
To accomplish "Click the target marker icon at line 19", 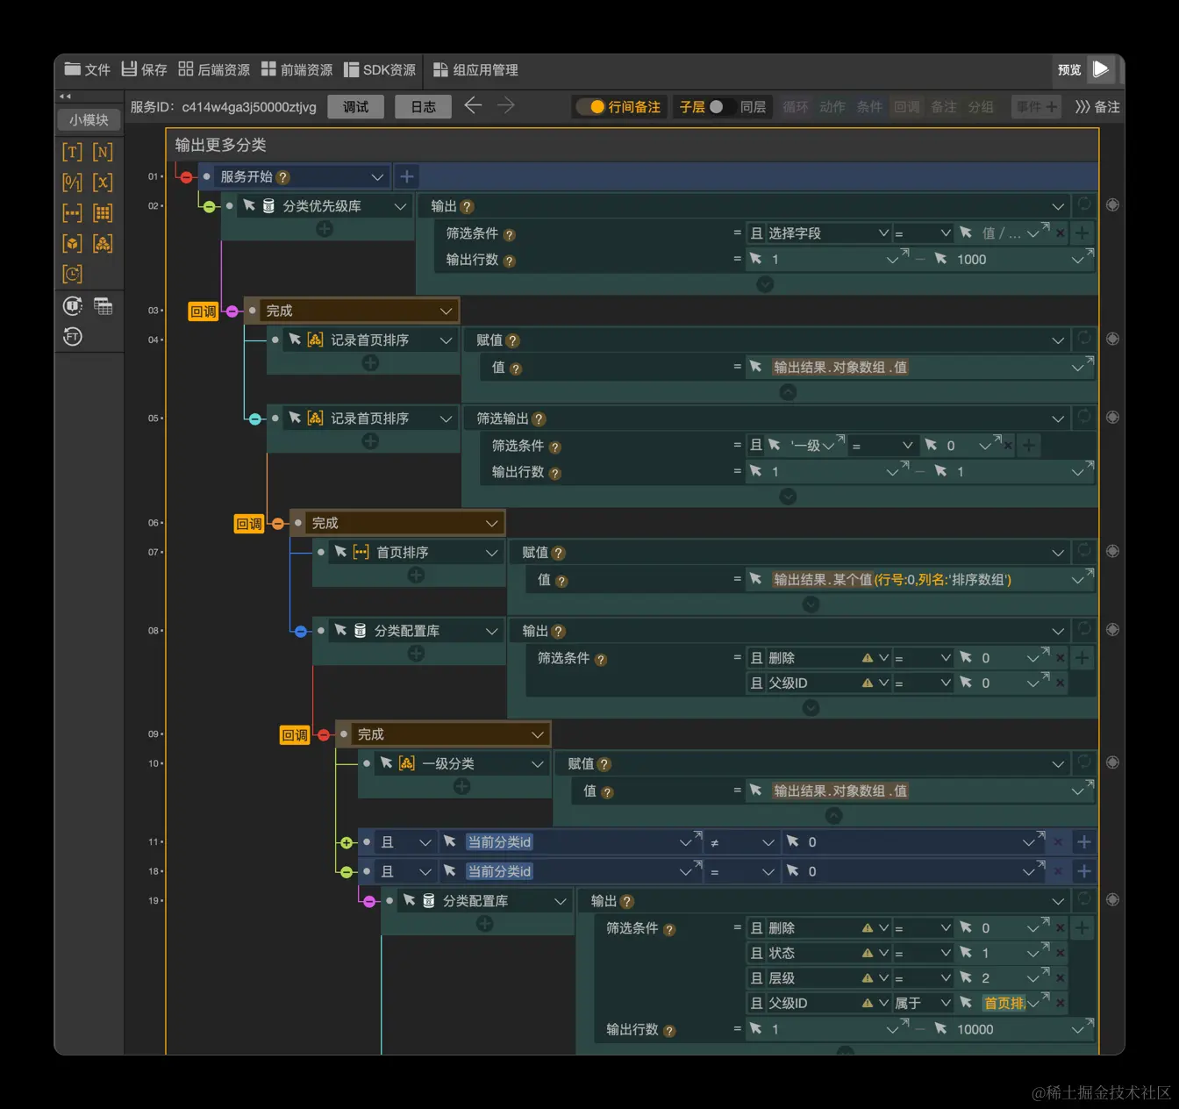I will (1112, 900).
